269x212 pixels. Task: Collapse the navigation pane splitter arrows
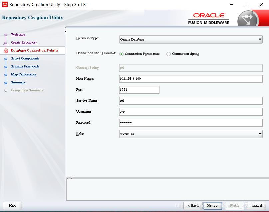pos(66,30)
